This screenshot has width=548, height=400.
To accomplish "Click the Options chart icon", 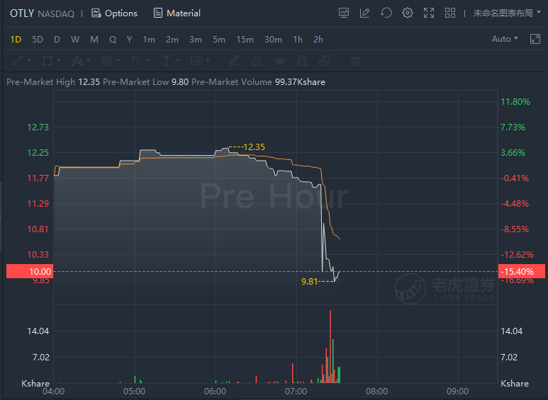I will [96, 13].
